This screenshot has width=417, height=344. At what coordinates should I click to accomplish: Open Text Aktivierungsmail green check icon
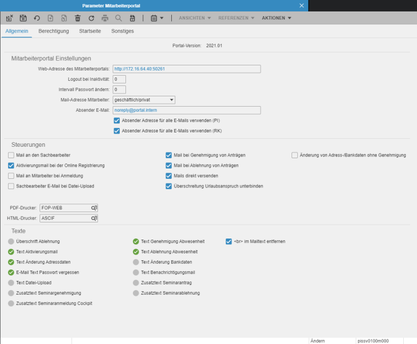point(11,252)
